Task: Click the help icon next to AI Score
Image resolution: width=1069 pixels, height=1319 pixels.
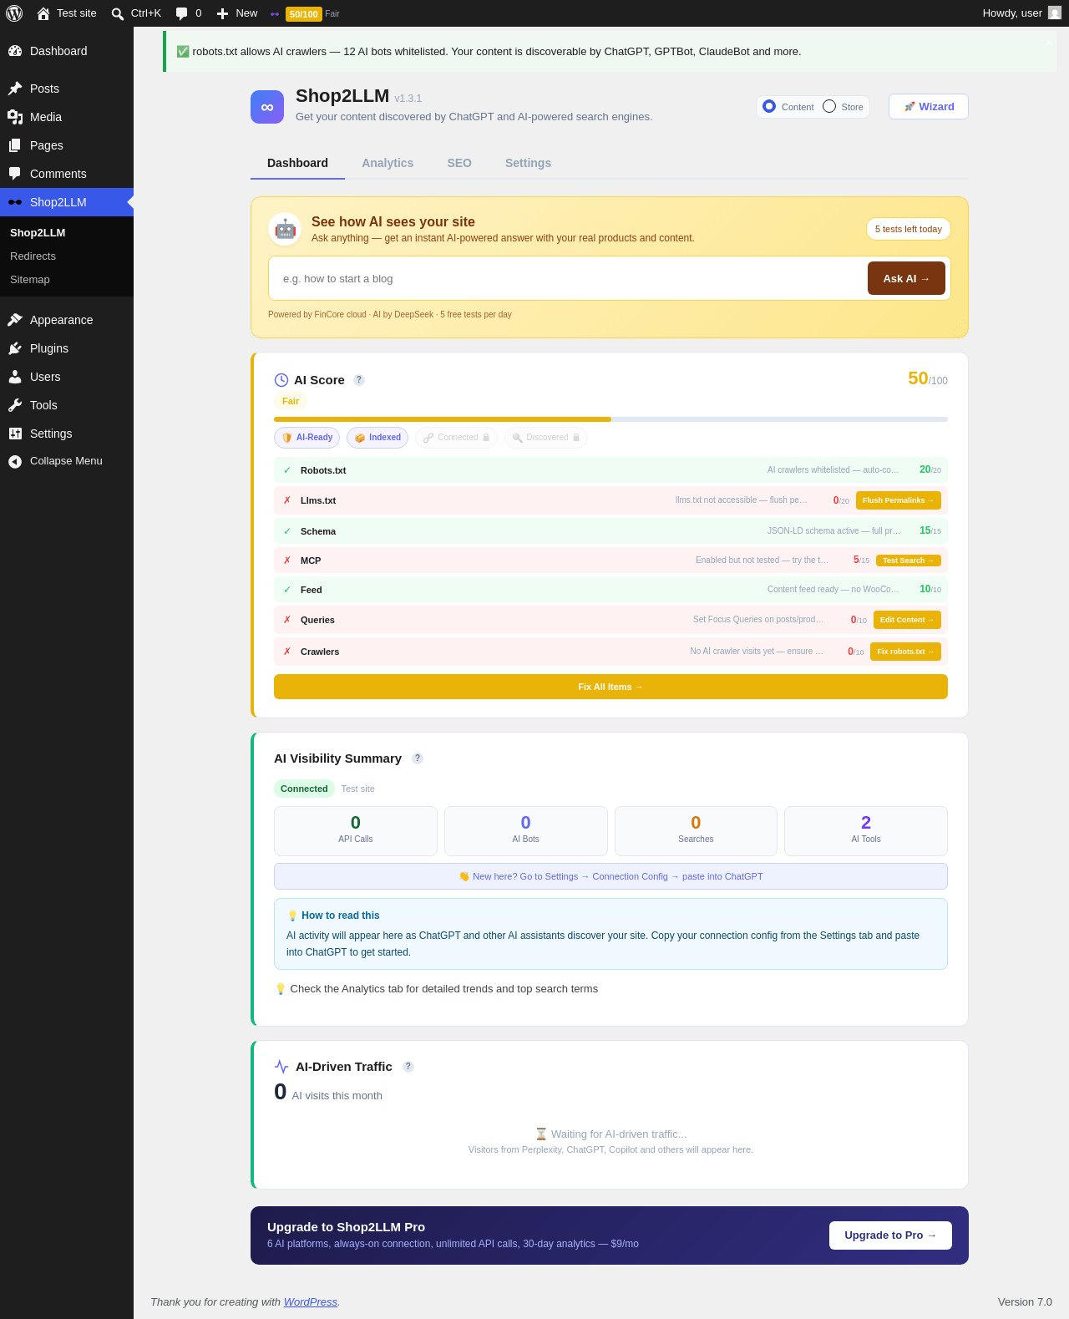Action: 359,380
